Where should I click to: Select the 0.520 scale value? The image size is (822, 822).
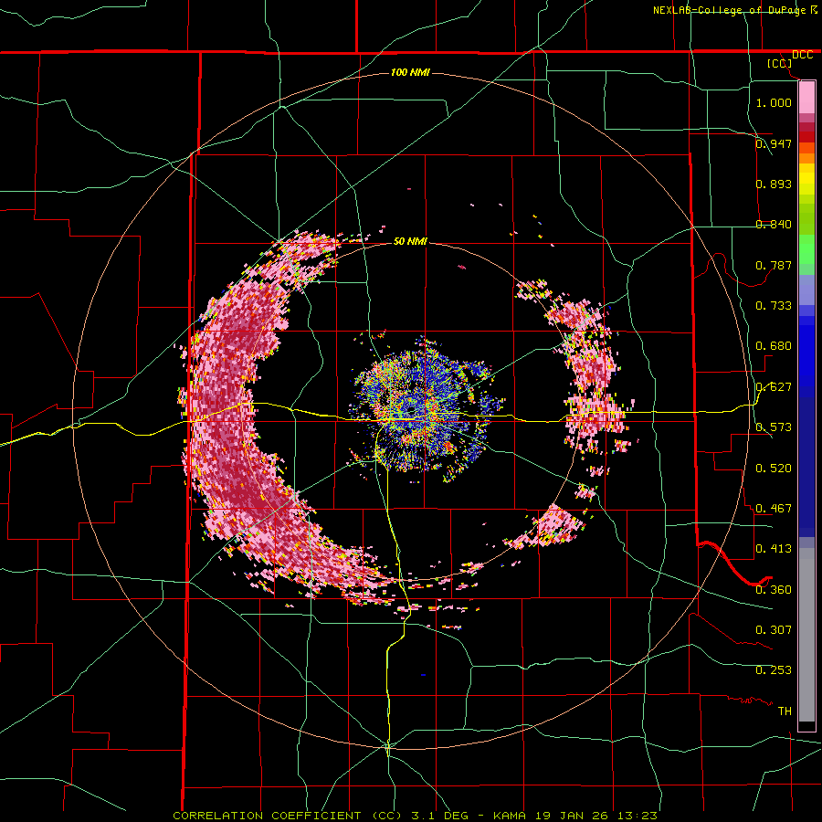(774, 469)
